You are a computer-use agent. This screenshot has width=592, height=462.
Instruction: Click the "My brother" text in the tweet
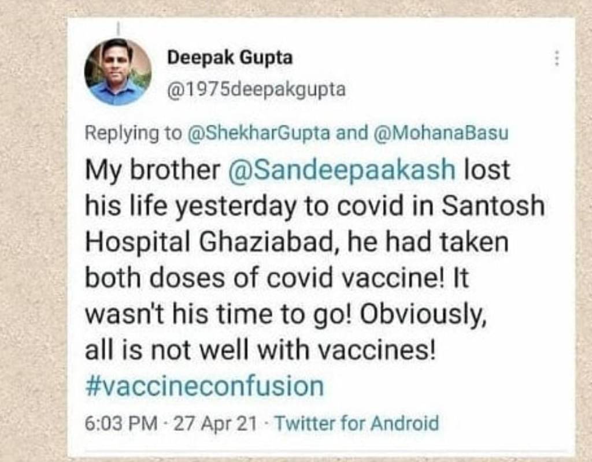point(153,171)
